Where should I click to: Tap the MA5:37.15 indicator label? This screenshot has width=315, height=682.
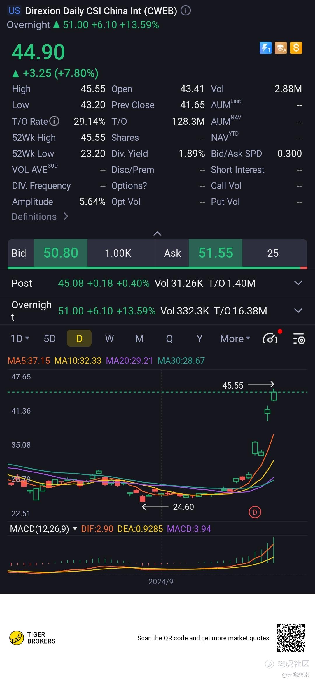(x=29, y=361)
